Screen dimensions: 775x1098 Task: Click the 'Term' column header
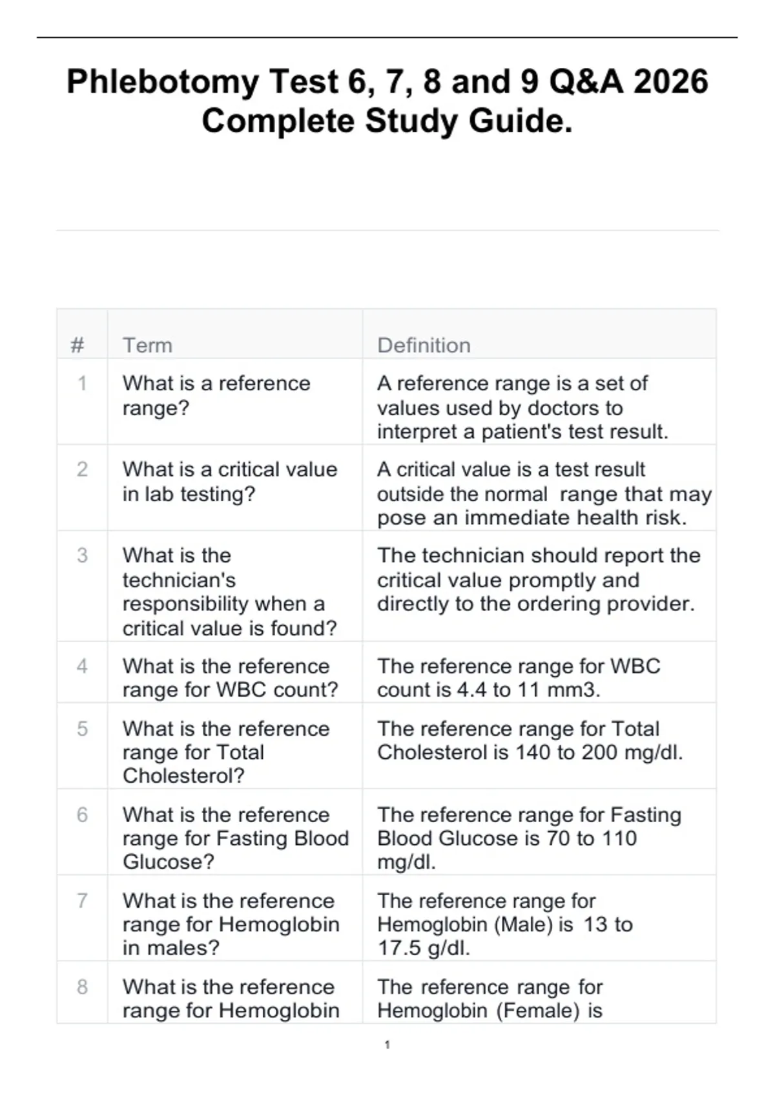tap(148, 346)
